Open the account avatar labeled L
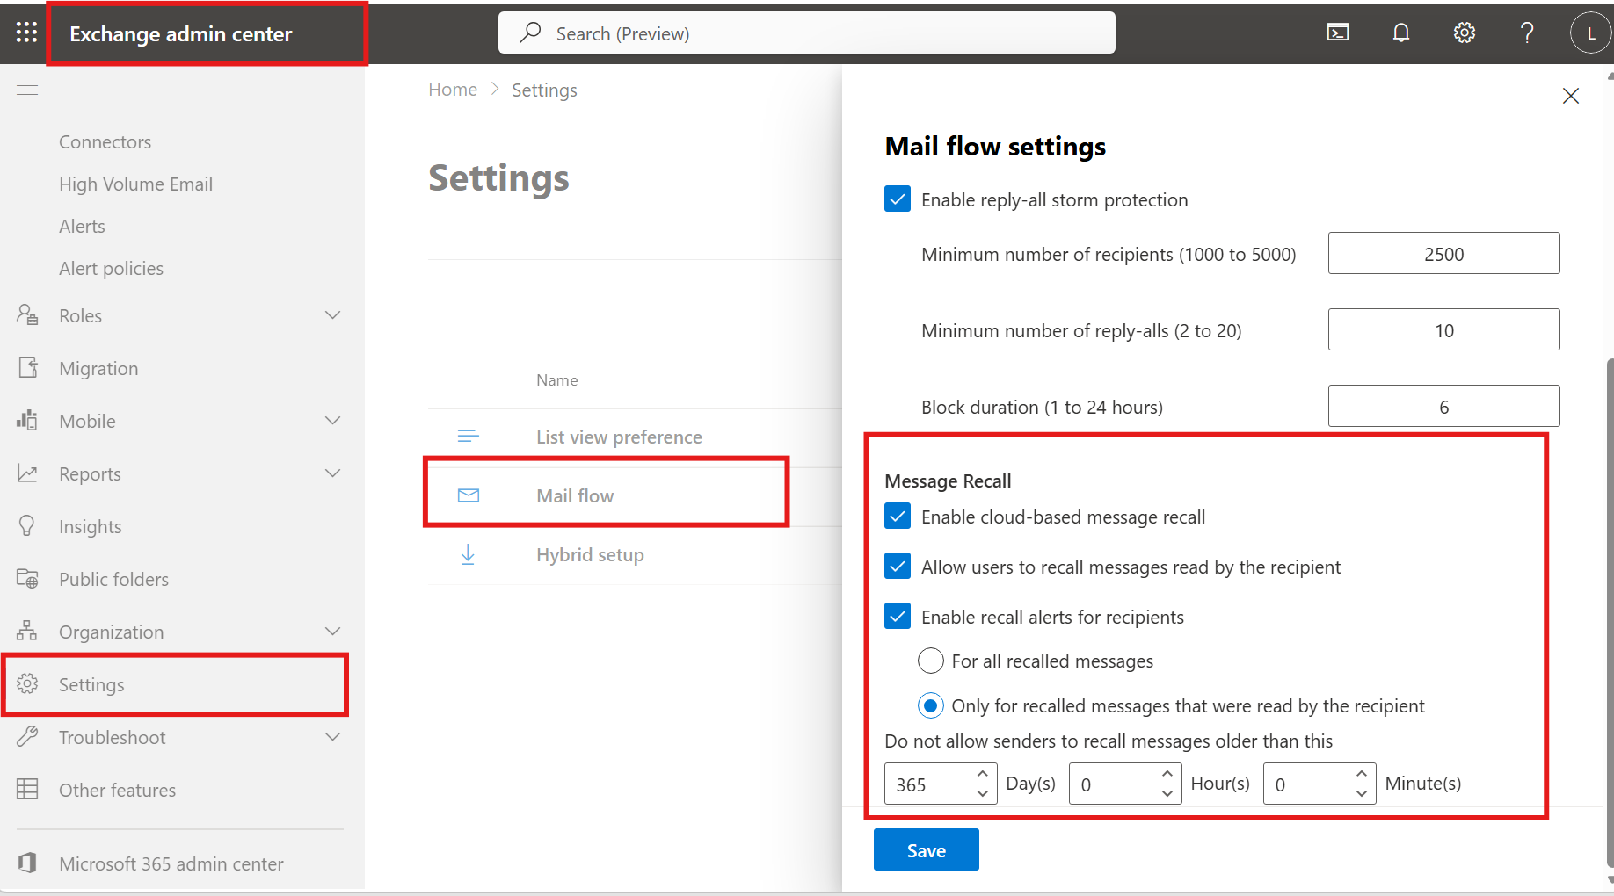The width and height of the screenshot is (1614, 896). [x=1590, y=33]
